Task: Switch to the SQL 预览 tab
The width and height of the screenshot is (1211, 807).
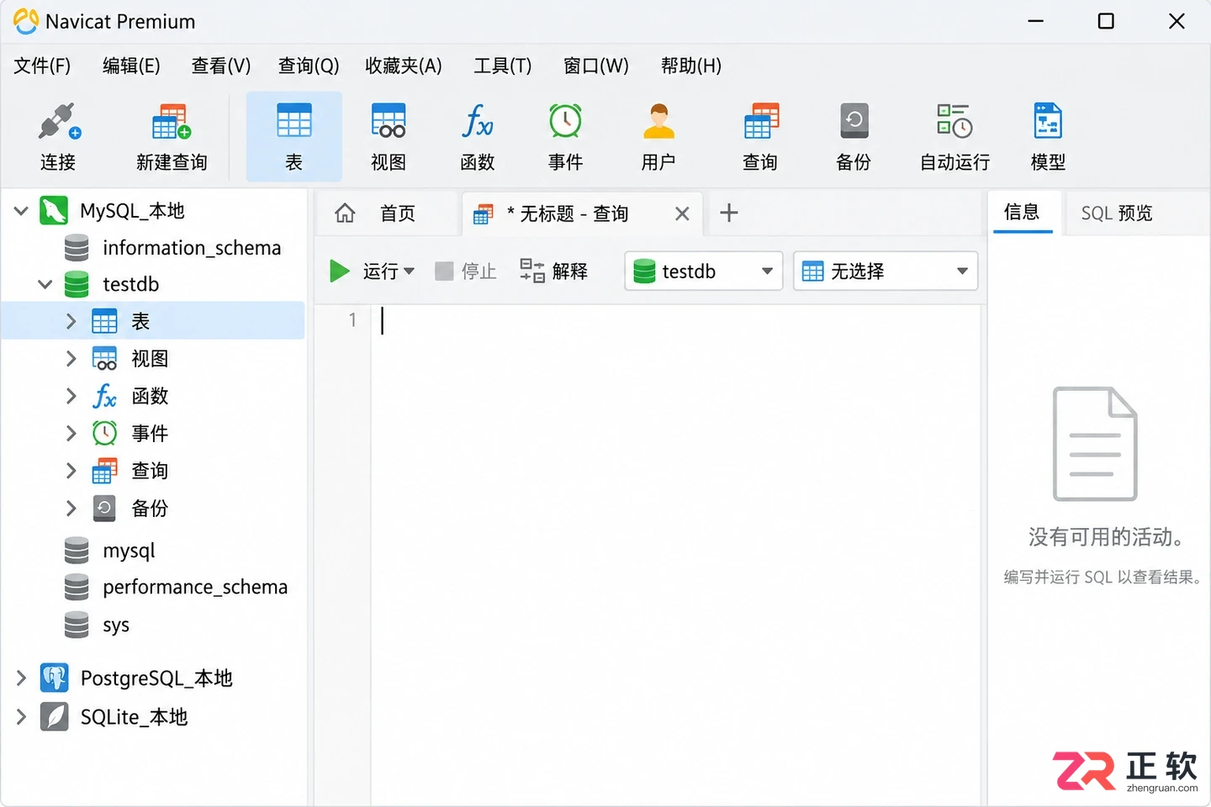Action: coord(1117,213)
